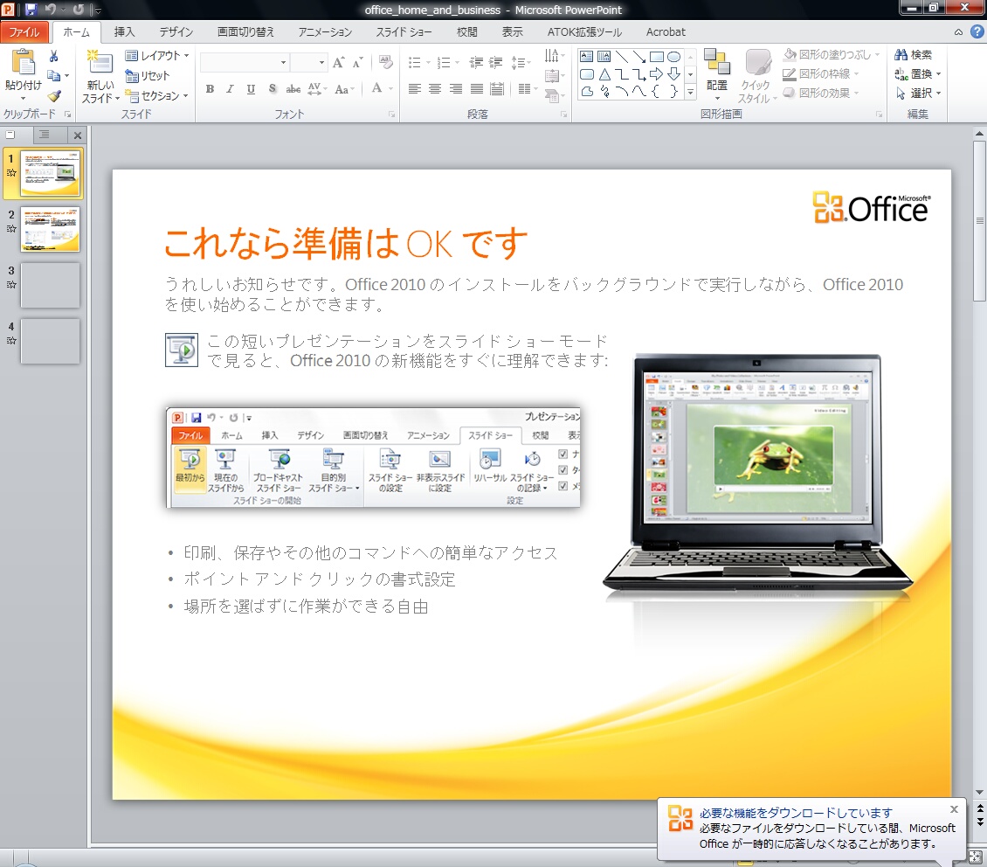Image resolution: width=987 pixels, height=867 pixels.
Task: Close the download notification popup
Action: tap(954, 809)
